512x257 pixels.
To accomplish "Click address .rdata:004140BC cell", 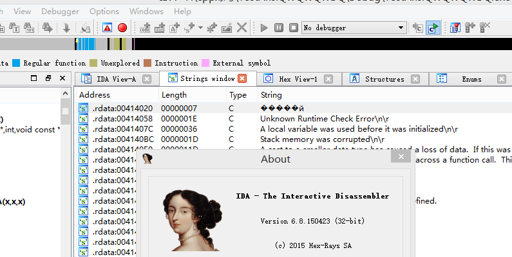I will pyautogui.click(x=123, y=139).
